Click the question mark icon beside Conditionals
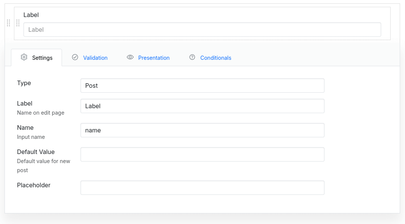The width and height of the screenshot is (405, 224). pos(192,57)
